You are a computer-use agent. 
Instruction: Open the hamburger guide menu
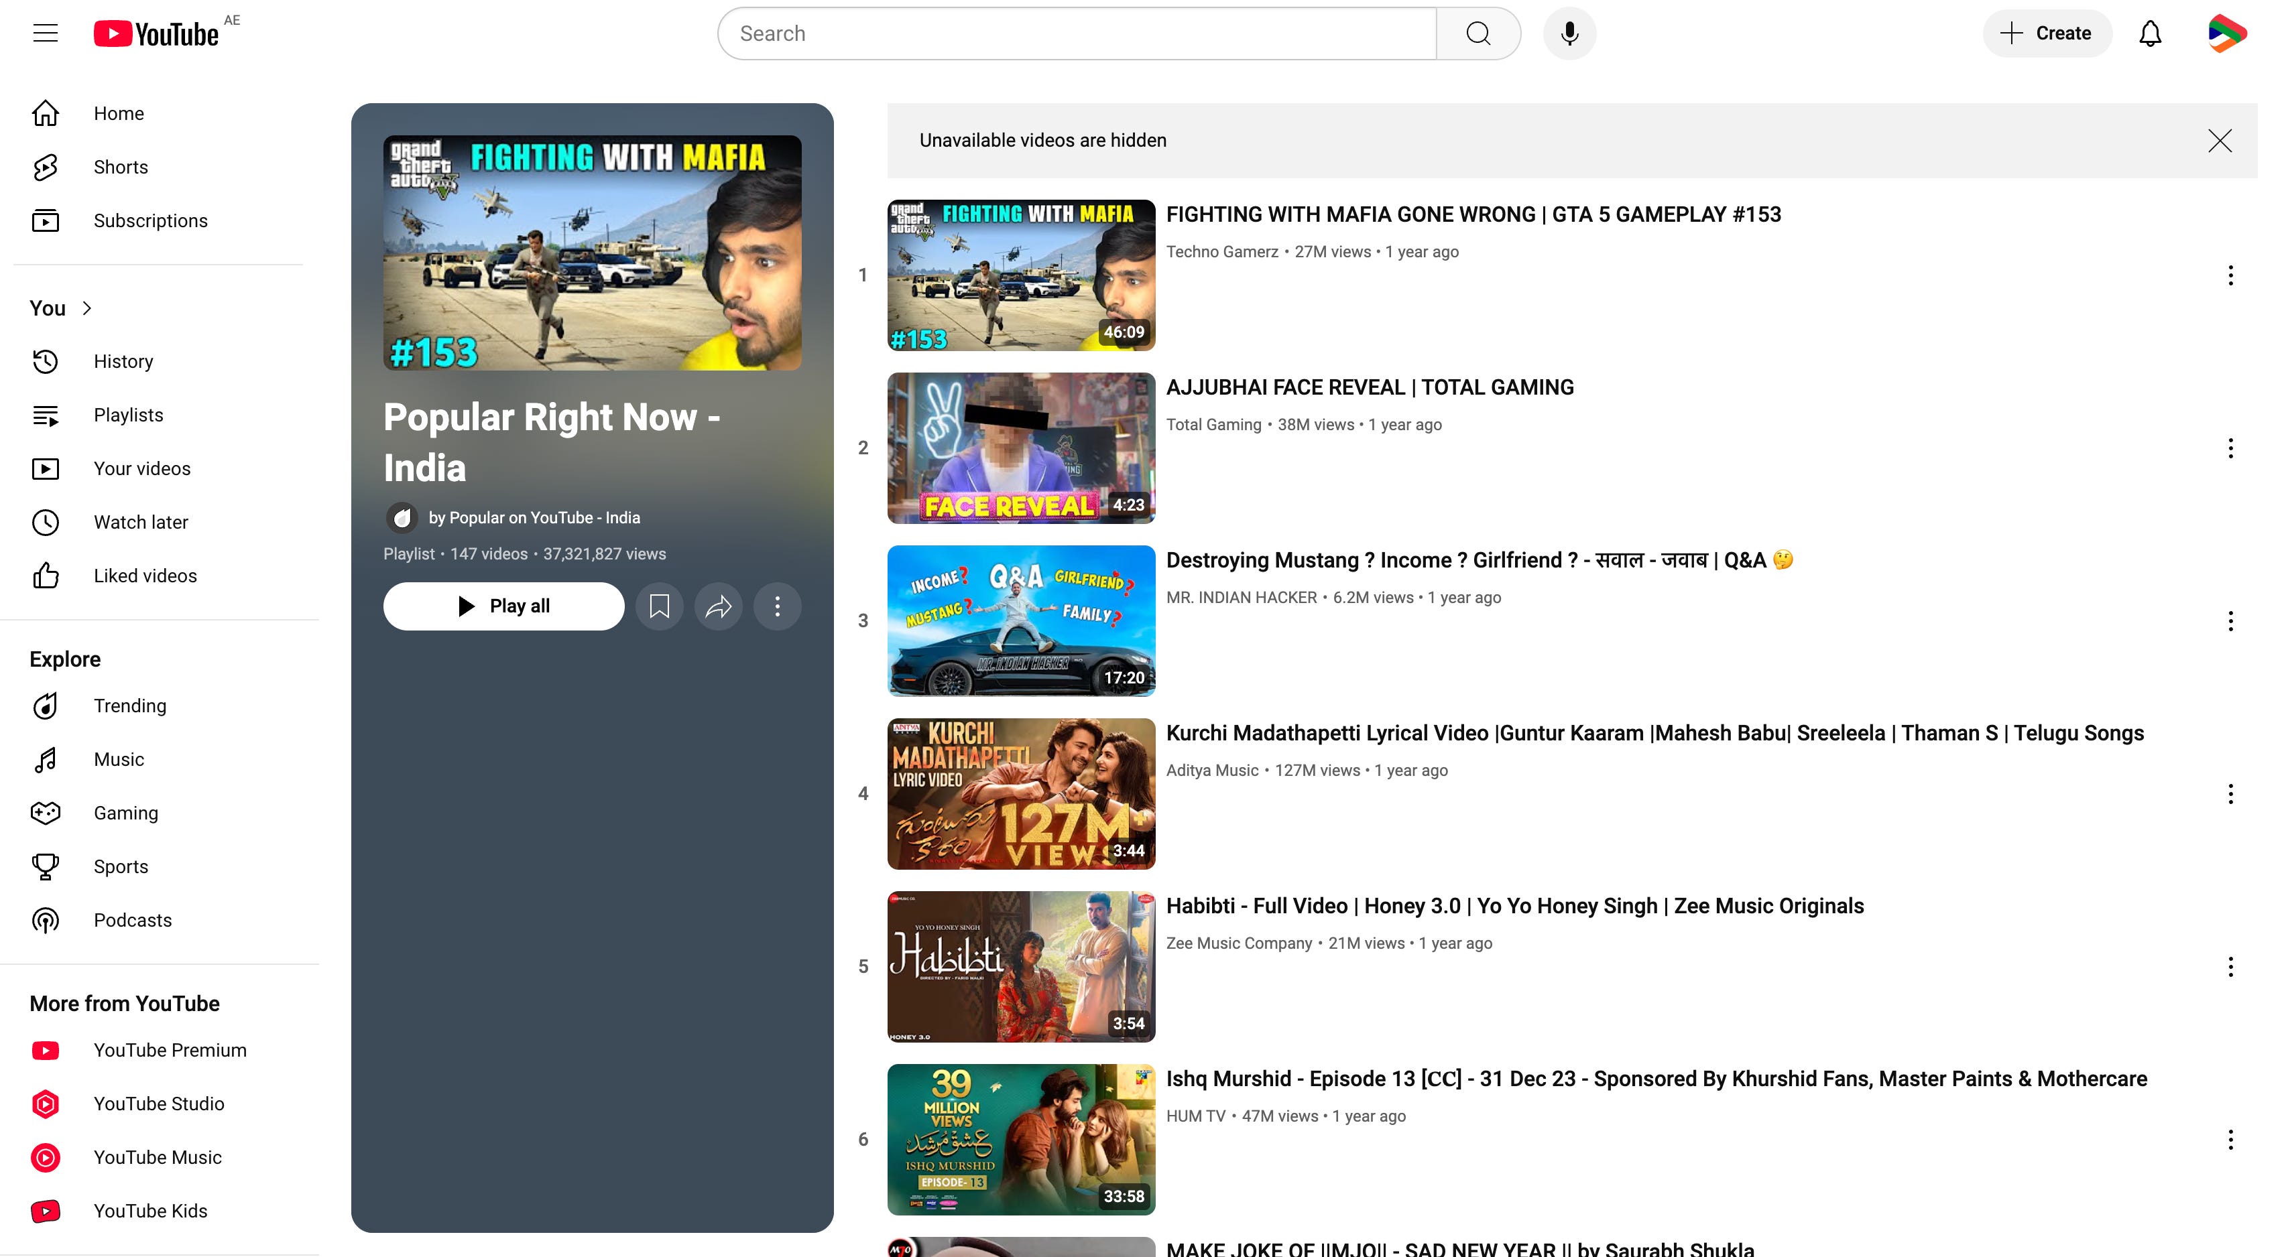coord(46,34)
